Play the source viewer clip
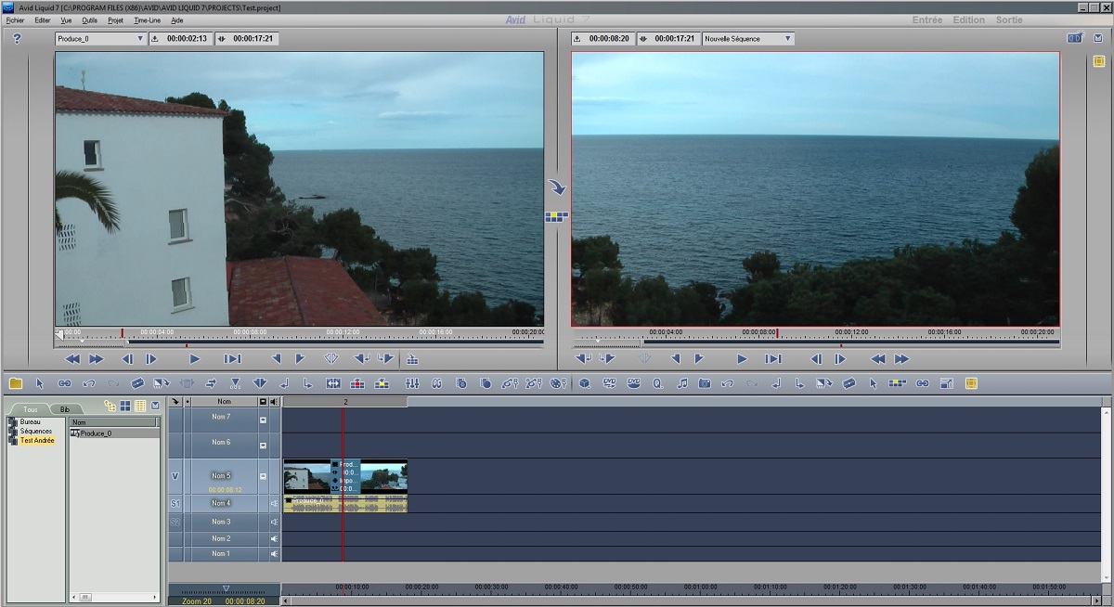The width and height of the screenshot is (1114, 607). [194, 359]
